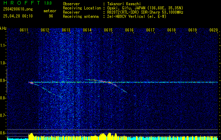This screenshot has width=221, height=140.
Task: Click time marker 0615
Action: click(108, 30)
